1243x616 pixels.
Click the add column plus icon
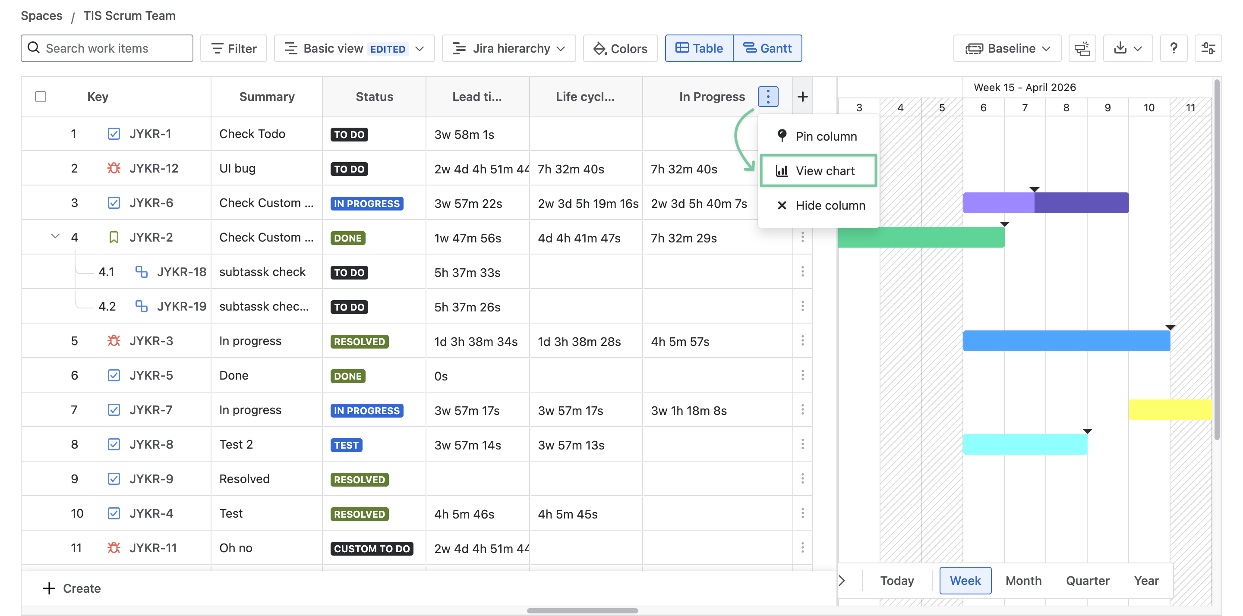802,97
